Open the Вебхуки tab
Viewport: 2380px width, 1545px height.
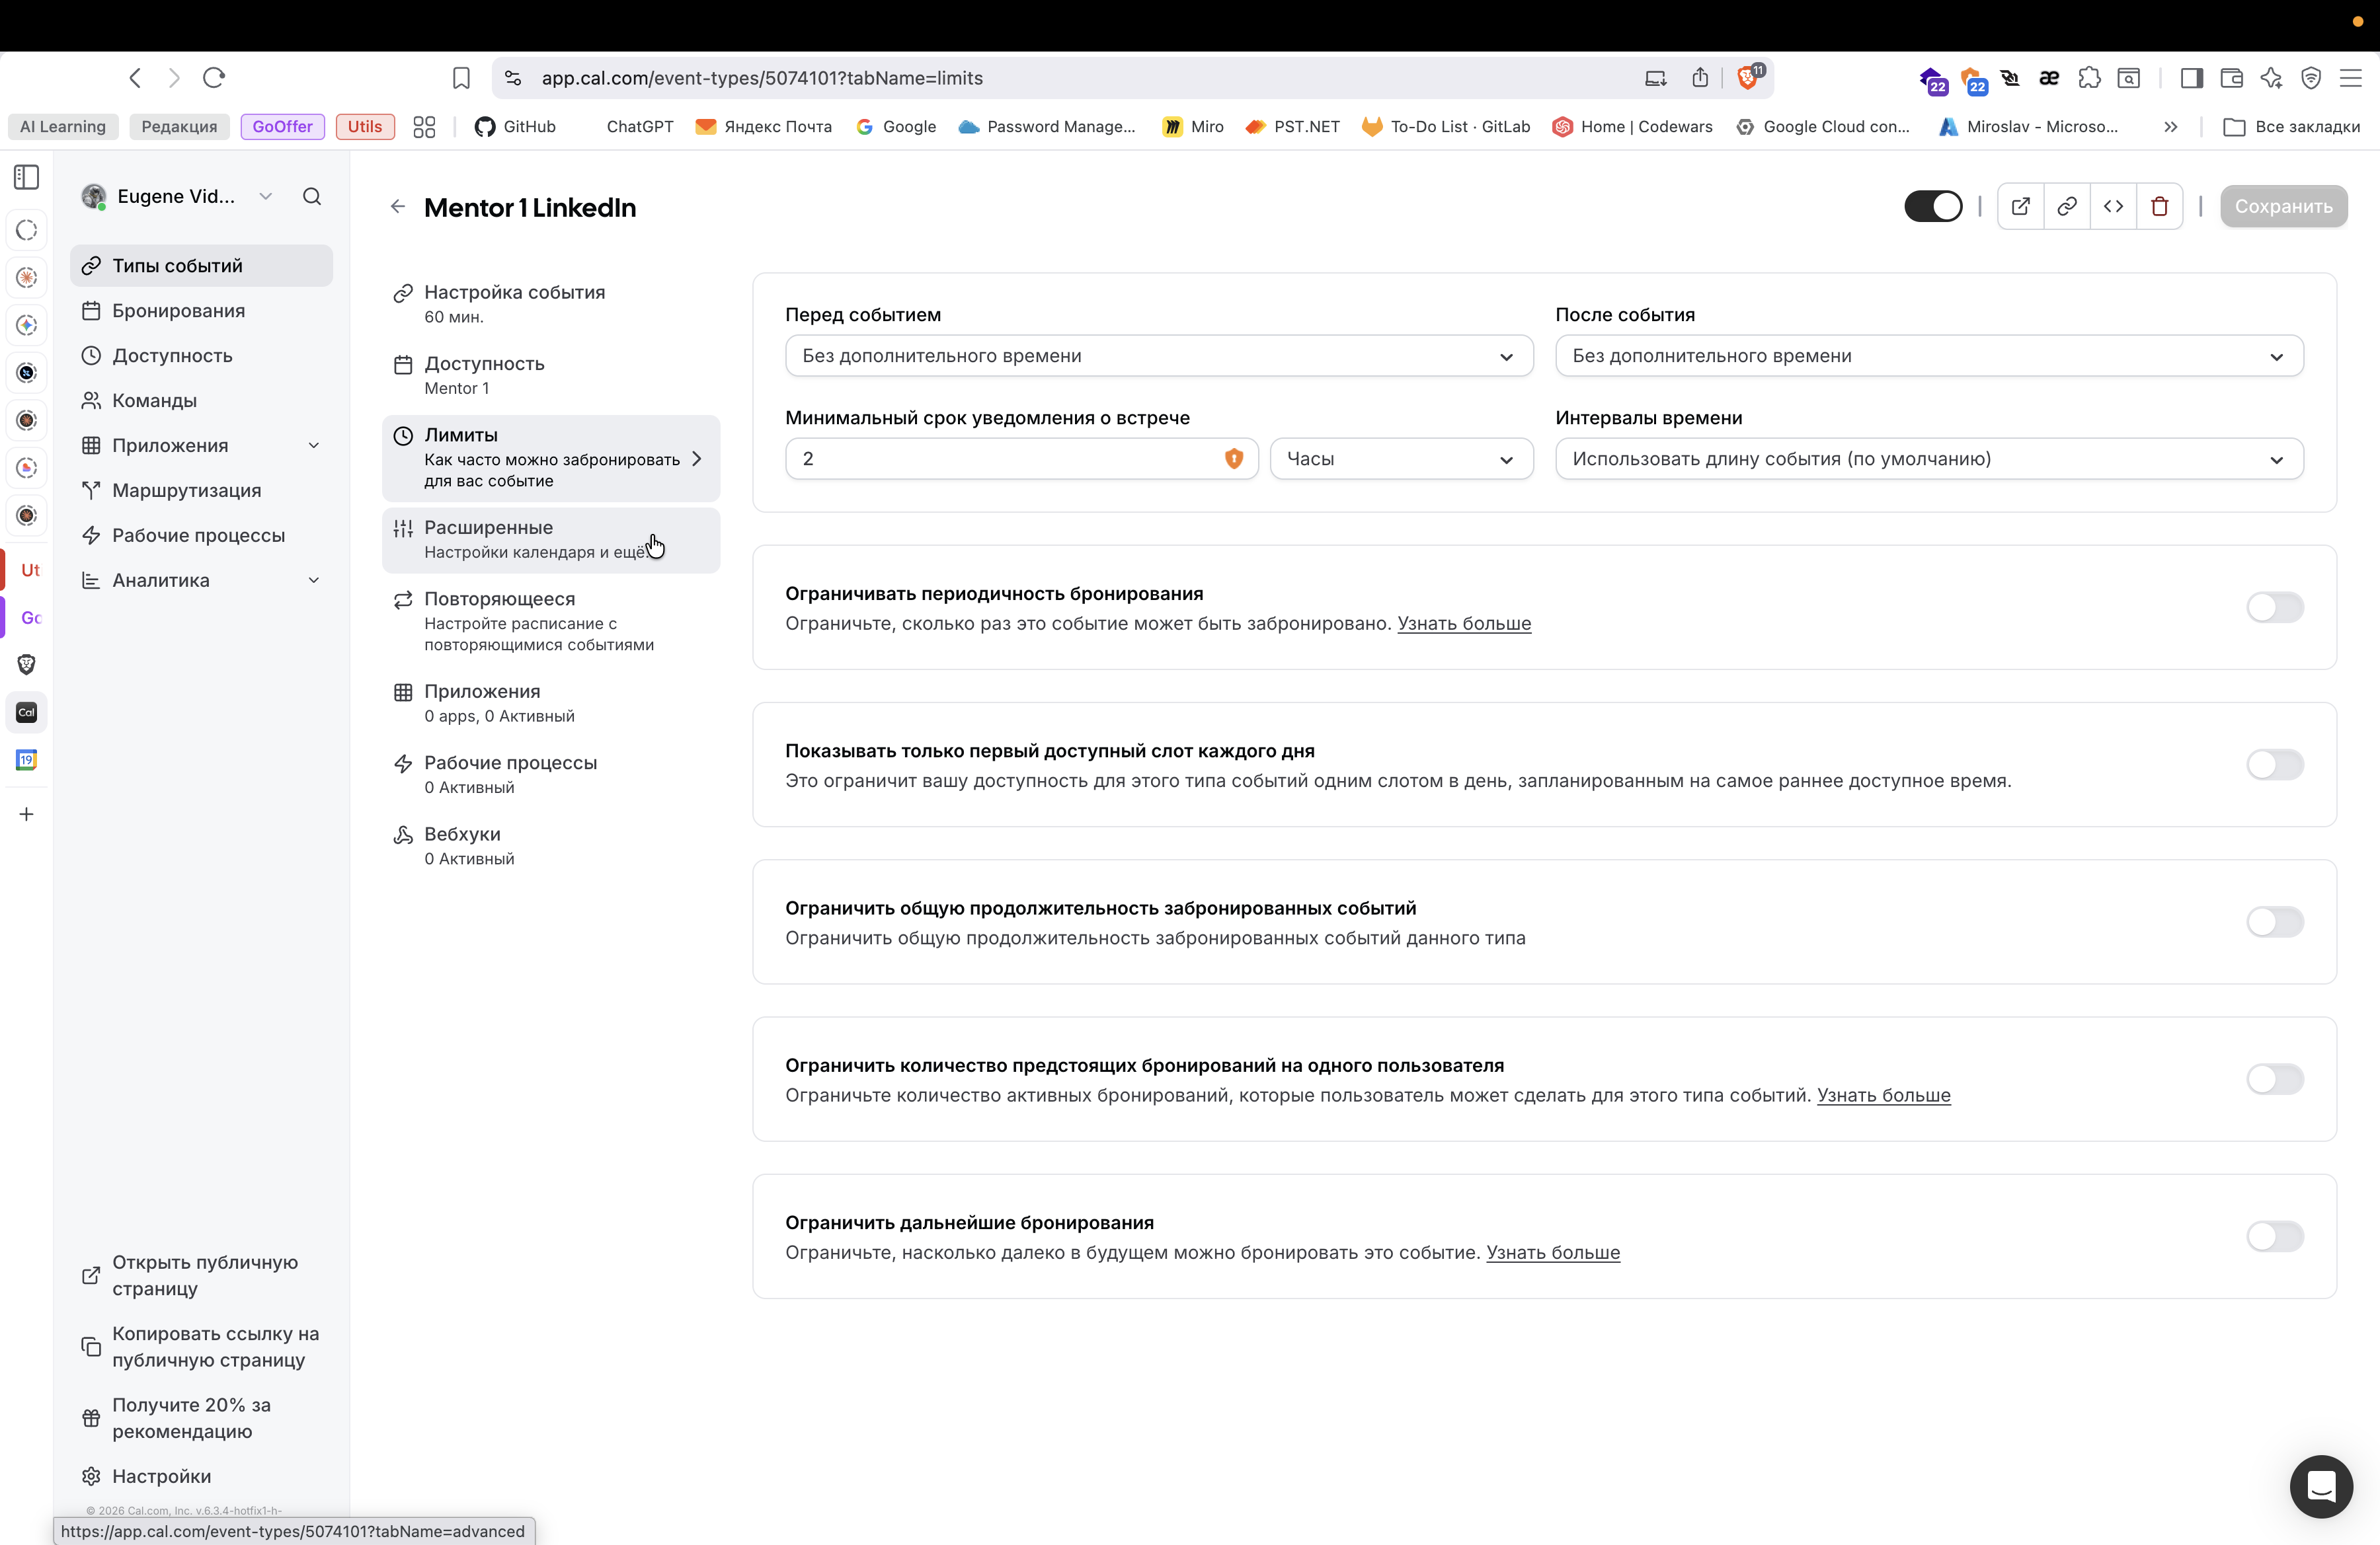tap(551, 845)
